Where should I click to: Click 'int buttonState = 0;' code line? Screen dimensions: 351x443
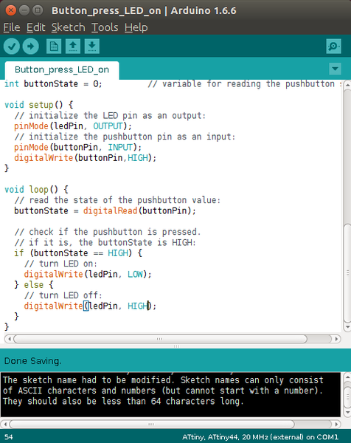pyautogui.click(x=53, y=84)
